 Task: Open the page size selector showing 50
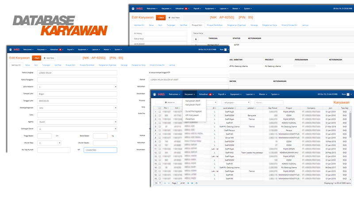coord(157,183)
